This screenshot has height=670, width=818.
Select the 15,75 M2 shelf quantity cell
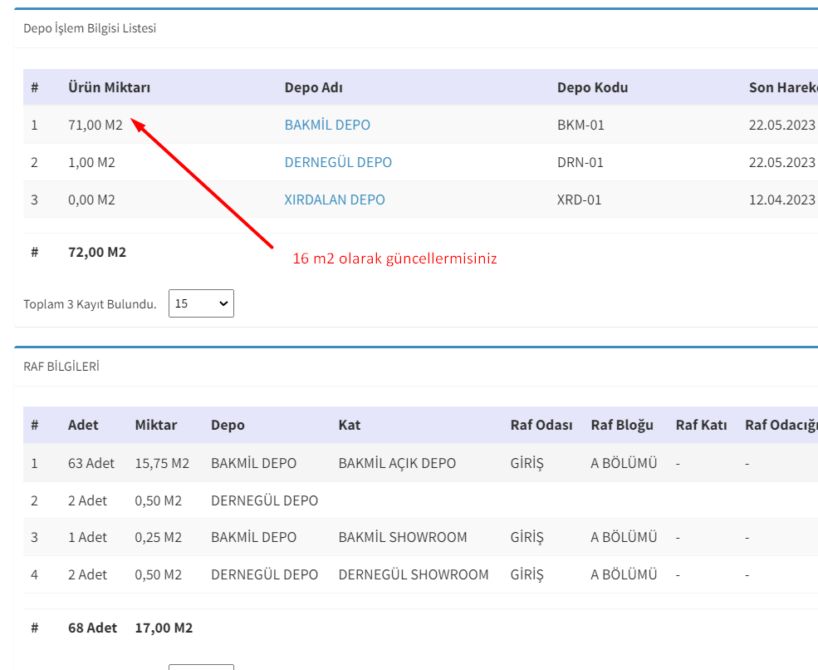(162, 464)
